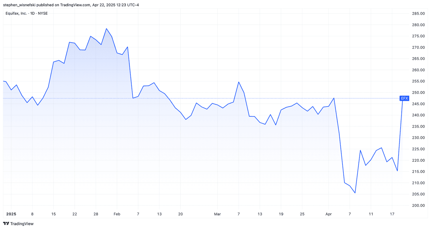The image size is (431, 229).
Task: Select the 'Equifax, Inc. · 1D · NYSE' chart title
Action: click(x=27, y=14)
